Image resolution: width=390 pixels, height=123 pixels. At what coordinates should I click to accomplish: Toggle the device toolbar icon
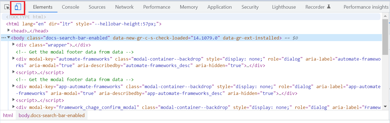pos(18,7)
